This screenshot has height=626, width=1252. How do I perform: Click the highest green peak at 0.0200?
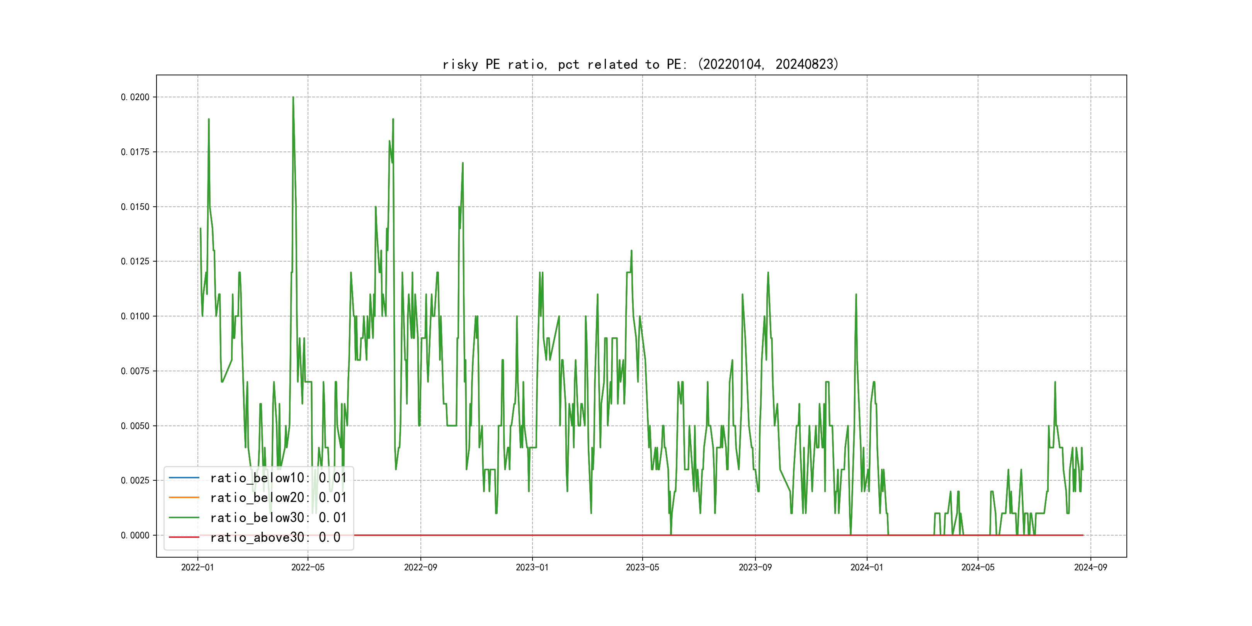(x=293, y=98)
